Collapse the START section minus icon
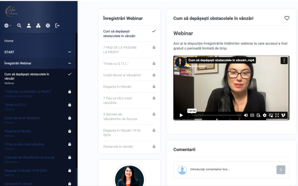The width and height of the screenshot is (298, 186). pyautogui.click(x=70, y=52)
